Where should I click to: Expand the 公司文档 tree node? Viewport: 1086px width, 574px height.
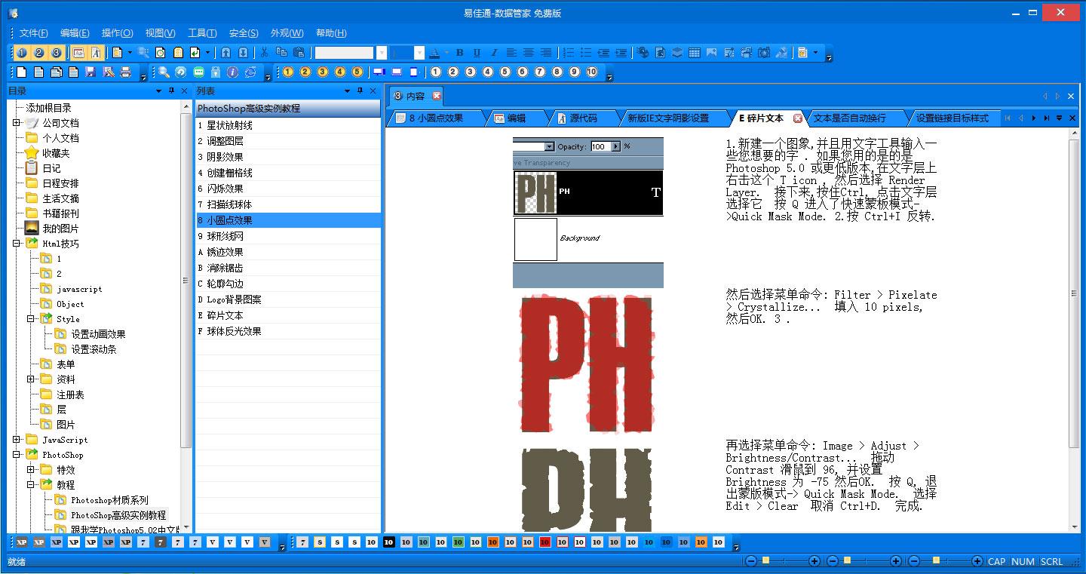click(17, 123)
